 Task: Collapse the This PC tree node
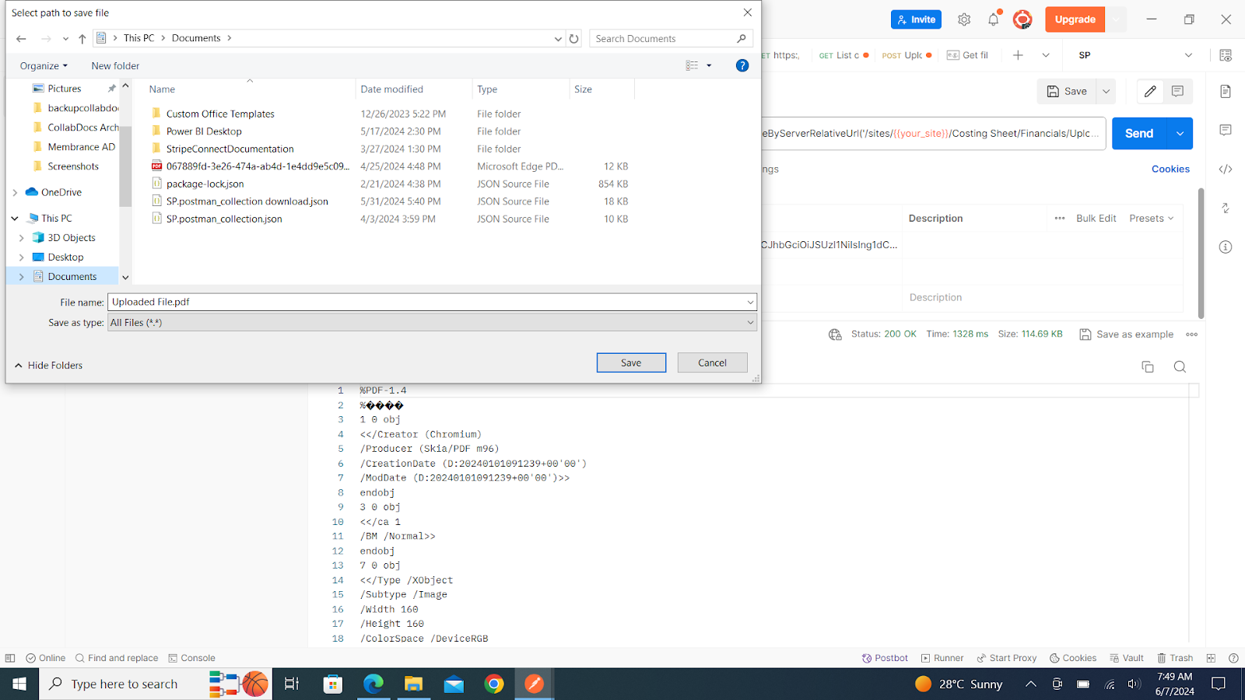tap(15, 219)
